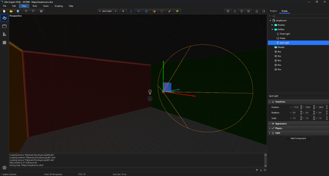Screen dimensions: 329x176
Task: Switch to four-viewport layout
Action: pos(227,11)
